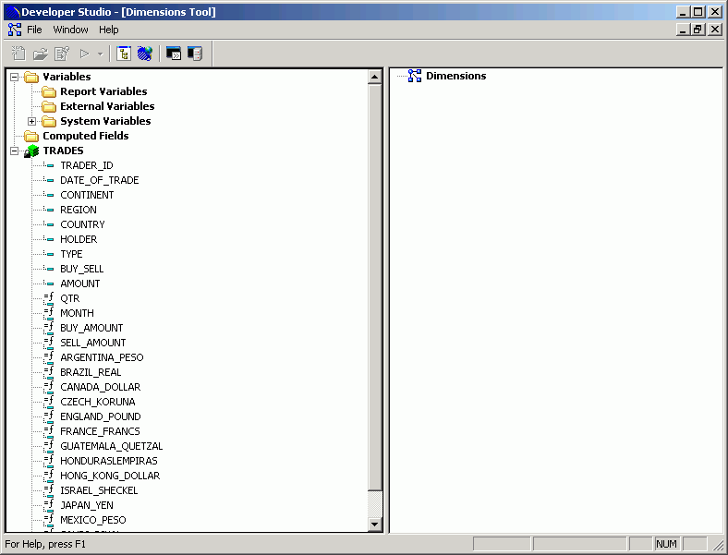Expand the System Variables folder
This screenshot has height=555, width=728.
point(31,121)
